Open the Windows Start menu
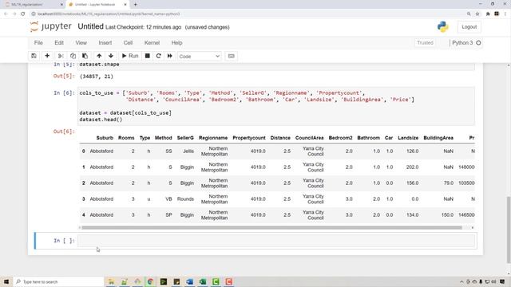 tap(6, 281)
